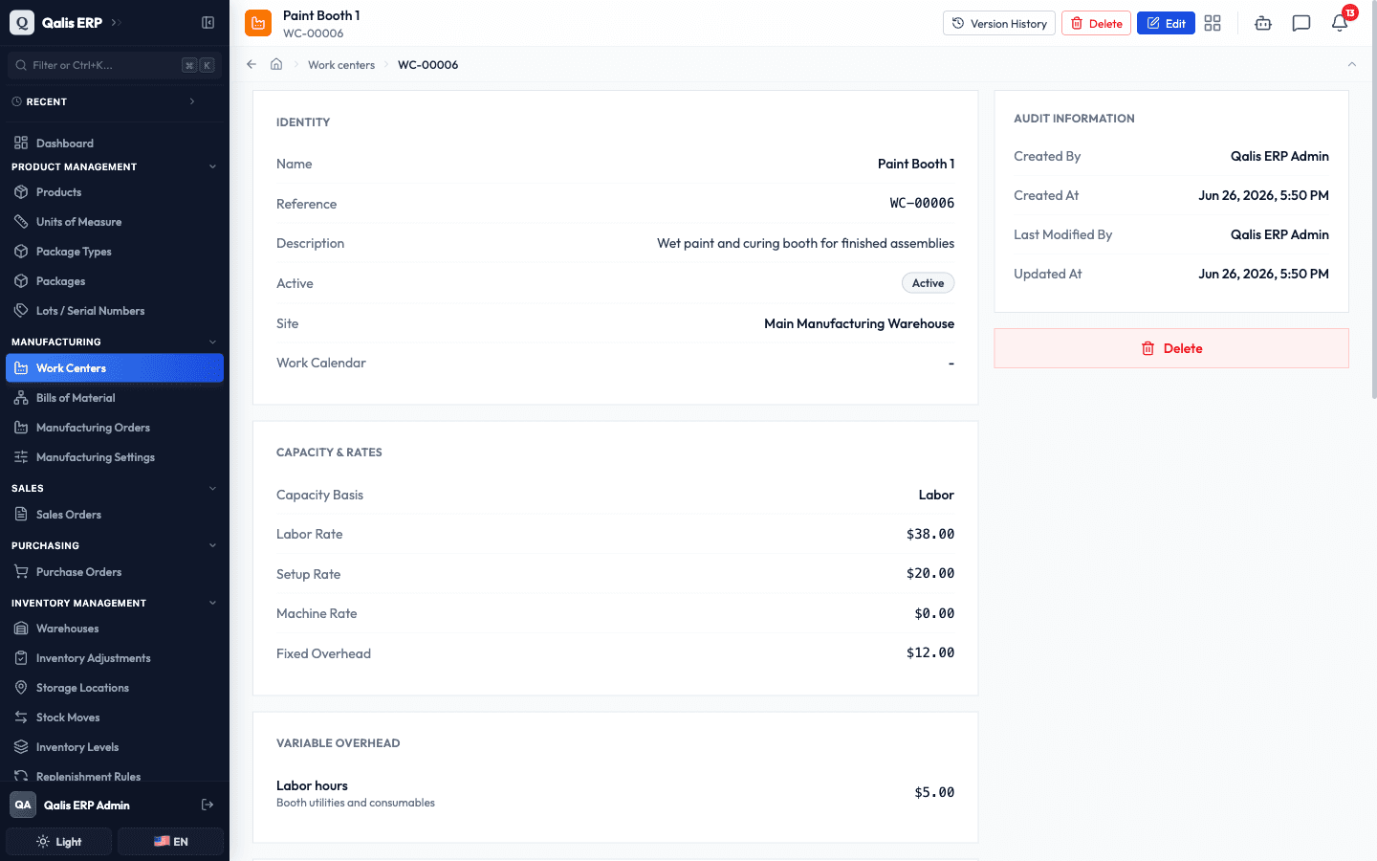Log out using the sign-out icon
1377x861 pixels.
208,805
